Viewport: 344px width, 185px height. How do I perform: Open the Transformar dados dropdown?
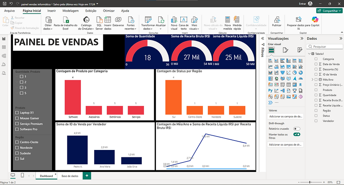[x=148, y=23]
